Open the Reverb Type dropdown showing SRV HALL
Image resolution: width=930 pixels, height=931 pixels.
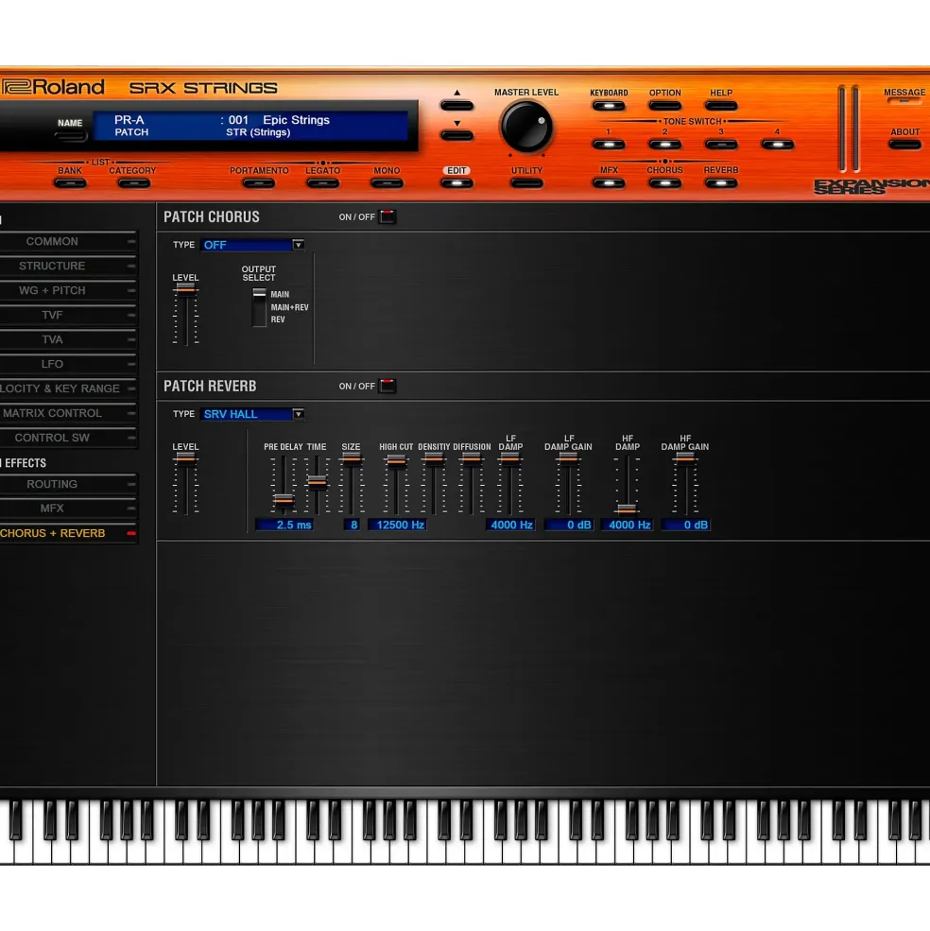252,414
